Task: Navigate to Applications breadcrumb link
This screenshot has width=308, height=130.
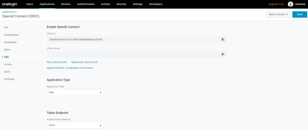Action: click(9, 12)
